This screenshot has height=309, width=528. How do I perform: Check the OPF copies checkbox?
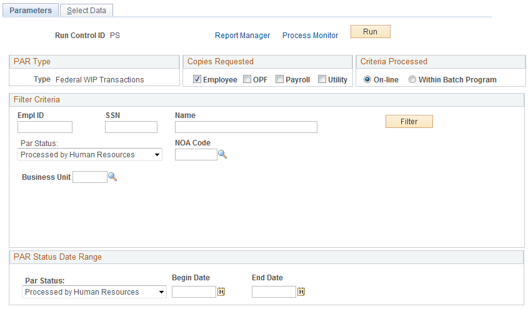coord(247,79)
